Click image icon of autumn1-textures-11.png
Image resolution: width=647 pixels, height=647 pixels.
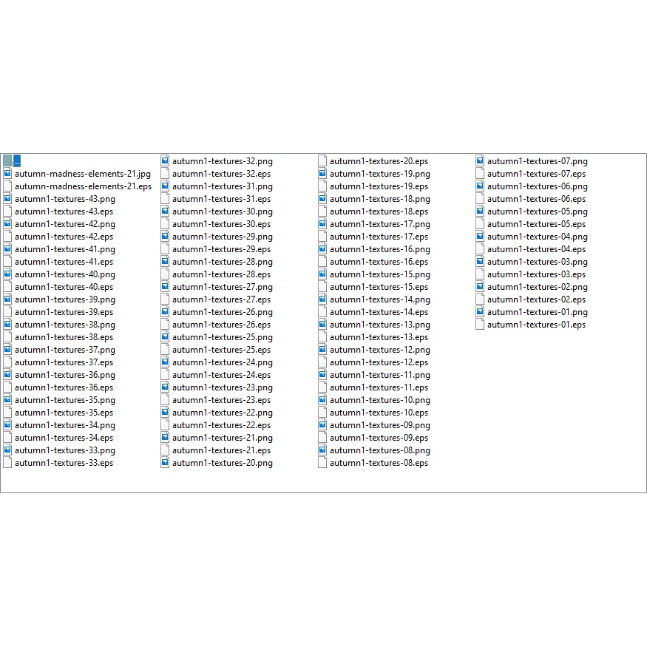(x=322, y=375)
